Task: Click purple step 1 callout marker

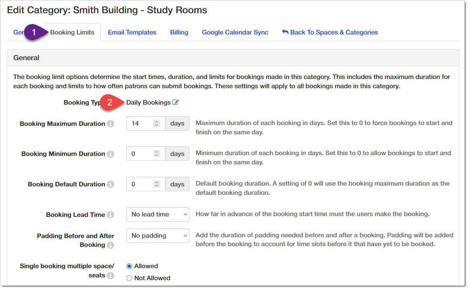Action: [x=34, y=32]
